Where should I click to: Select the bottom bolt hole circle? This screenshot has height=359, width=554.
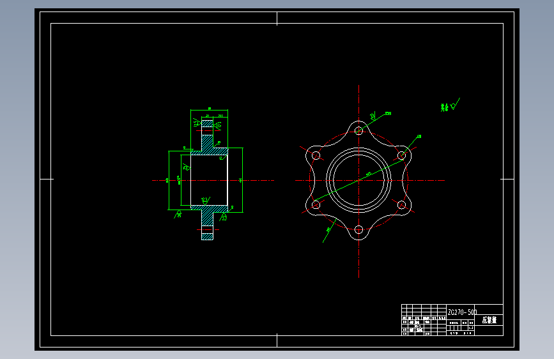[358, 230]
